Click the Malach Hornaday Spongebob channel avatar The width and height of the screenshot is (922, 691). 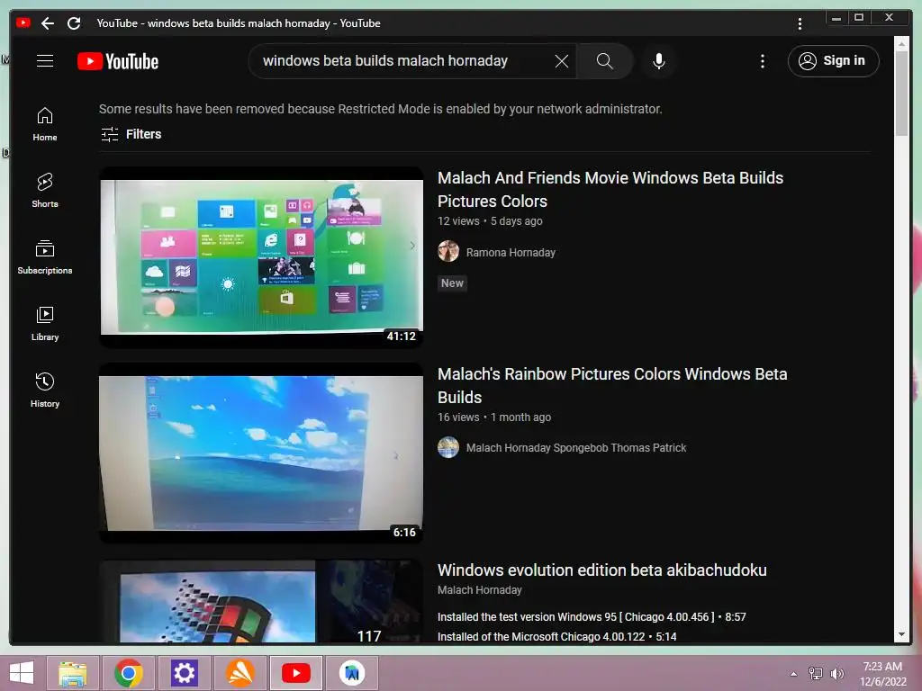pyautogui.click(x=448, y=447)
